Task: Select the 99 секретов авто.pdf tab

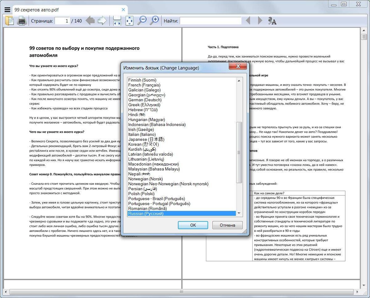Action: 70,10
